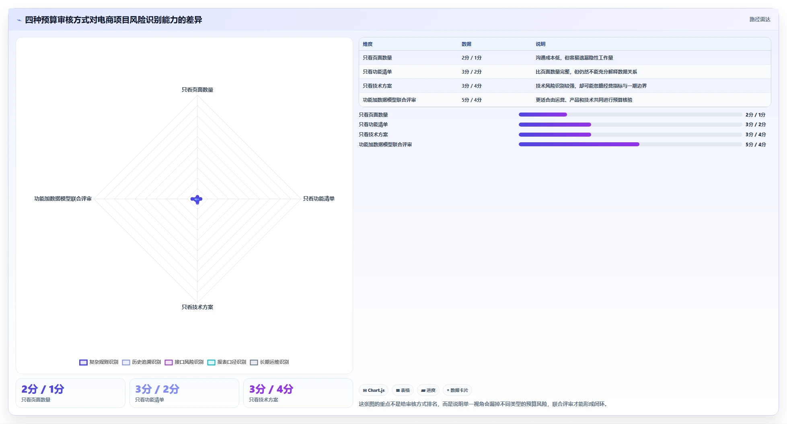Click description 沟通成本低，但容易遗漏隐性工作量
Viewport: 787px width, 424px height.
tap(574, 58)
